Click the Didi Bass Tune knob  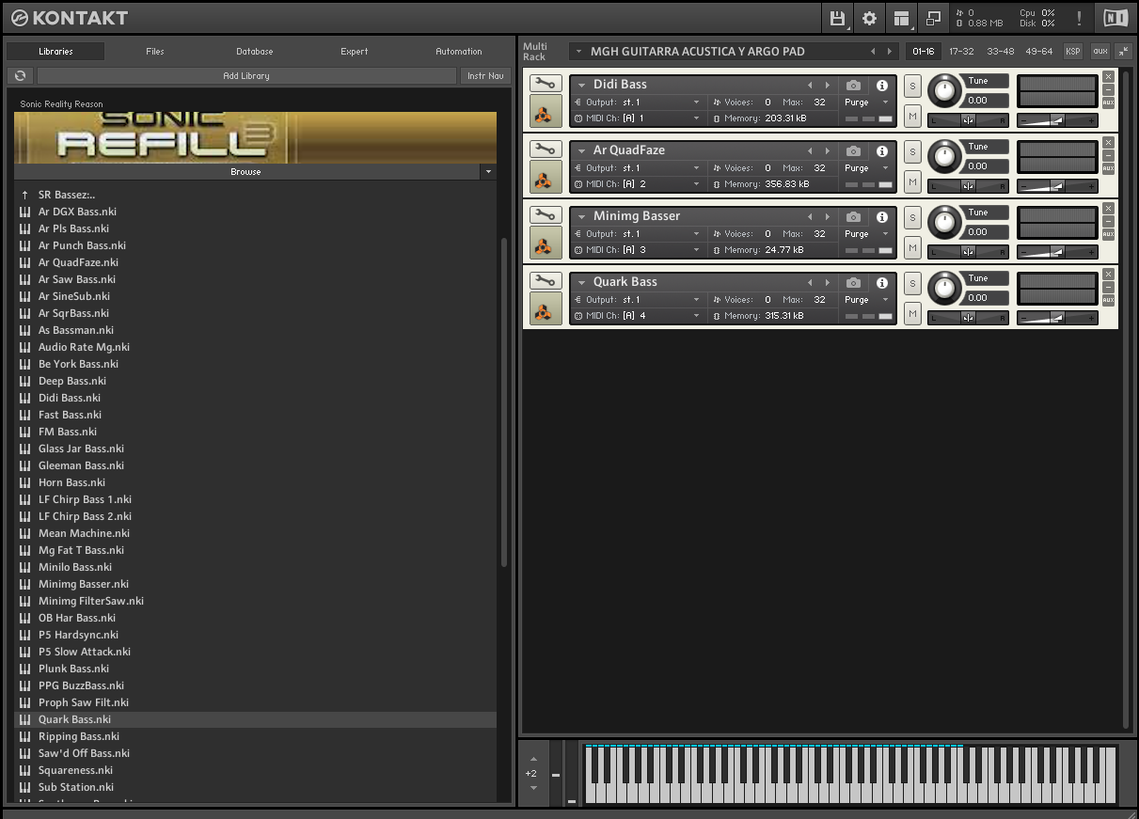pyautogui.click(x=945, y=91)
